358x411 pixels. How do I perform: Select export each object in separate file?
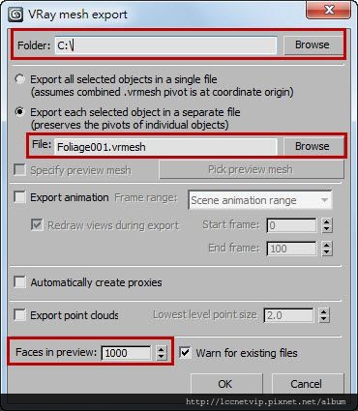20,112
